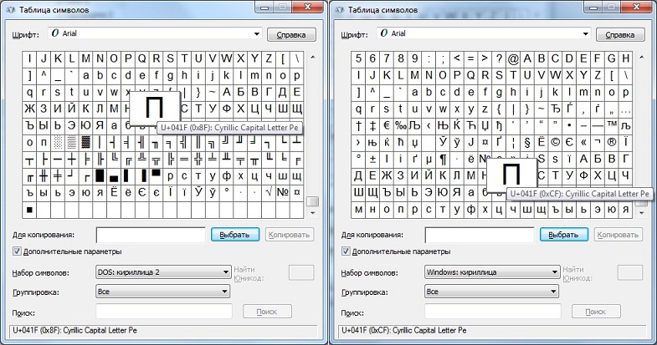Select the '«' left guillemet in right window

pyautogui.click(x=583, y=142)
